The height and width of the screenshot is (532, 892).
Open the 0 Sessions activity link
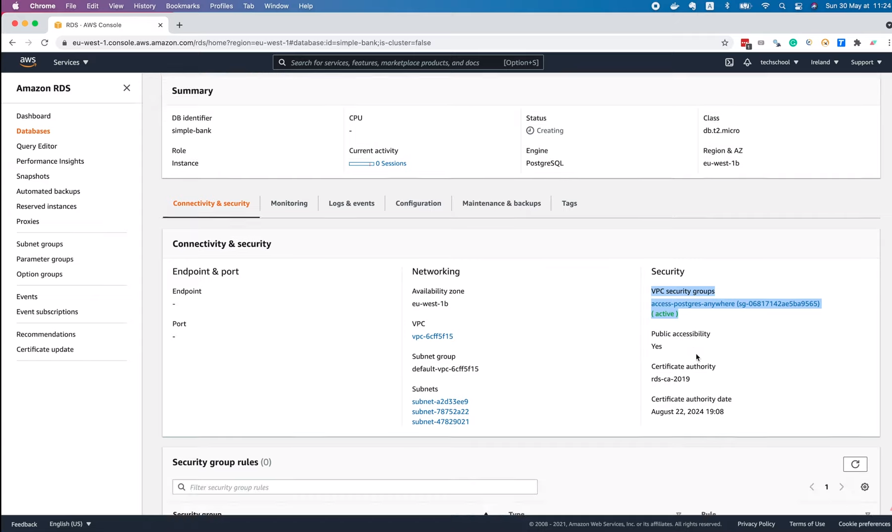tap(391, 163)
